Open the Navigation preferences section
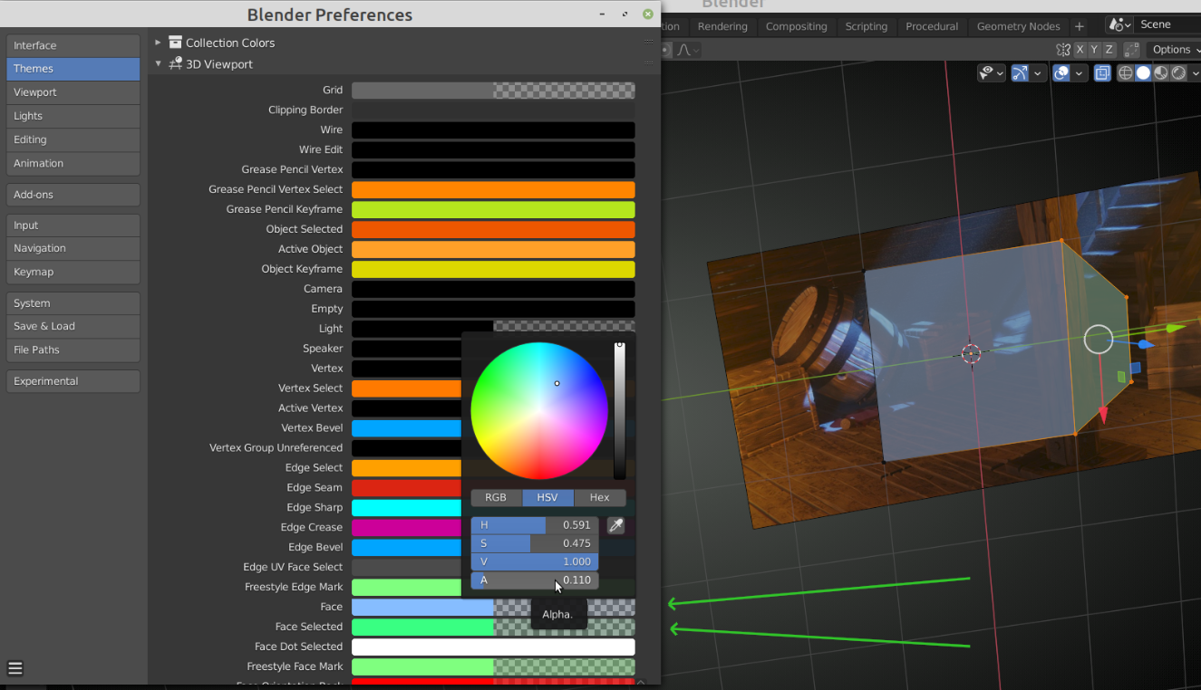 coord(73,248)
